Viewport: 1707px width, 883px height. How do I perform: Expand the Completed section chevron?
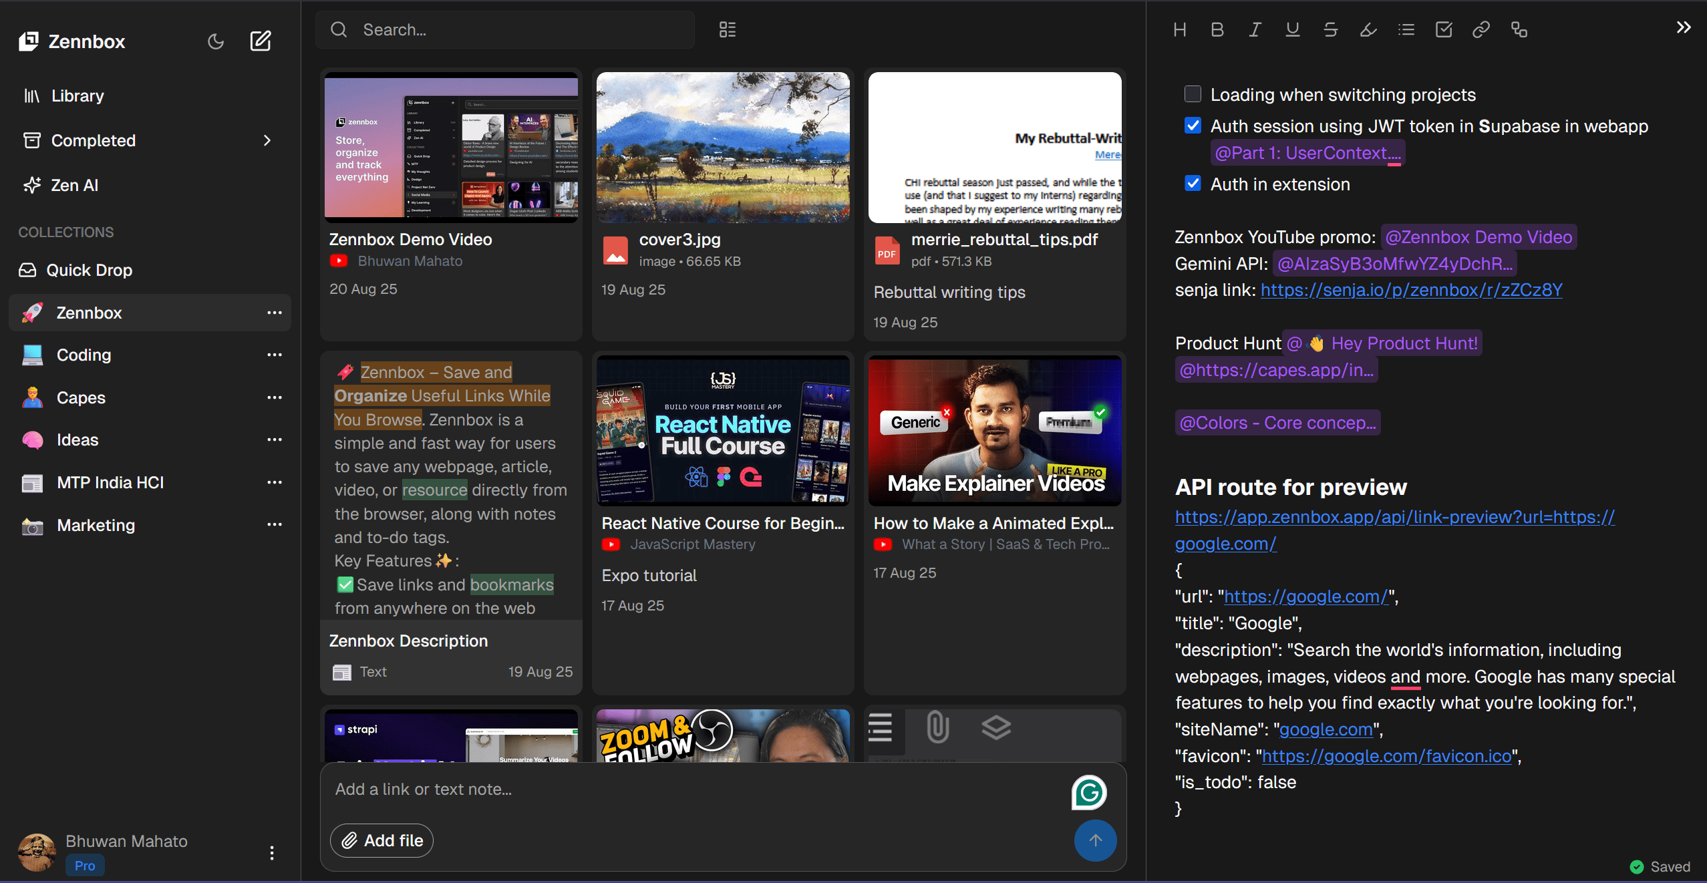tap(267, 140)
